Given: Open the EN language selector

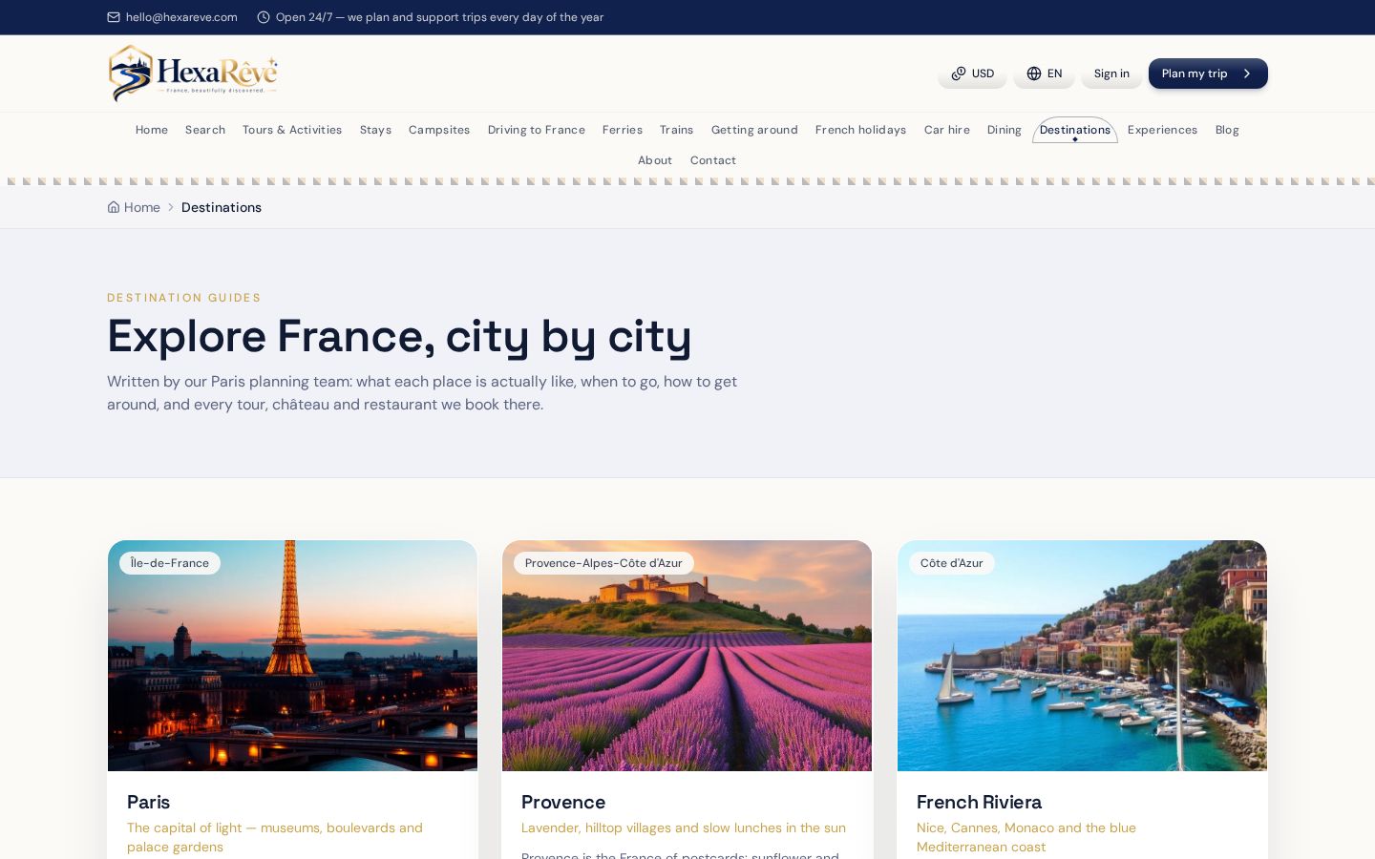Looking at the screenshot, I should [x=1044, y=73].
